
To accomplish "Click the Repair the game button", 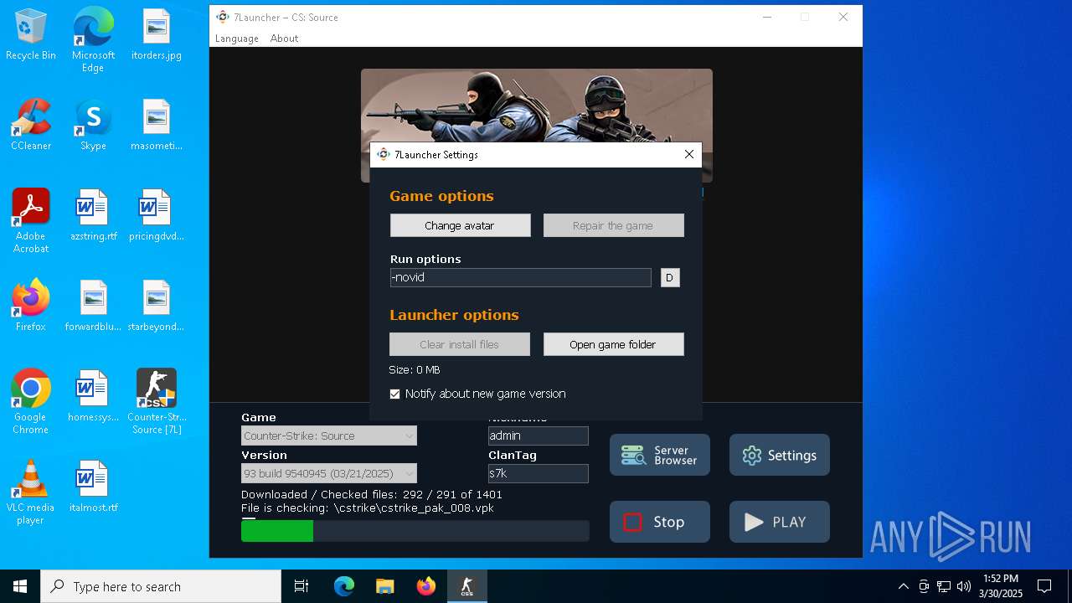I will pos(613,225).
